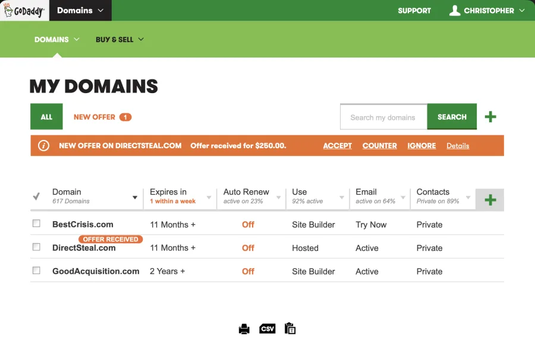Click Private contact for DirectSteal.com
Viewport: 535px width, 357px height.
(x=429, y=248)
